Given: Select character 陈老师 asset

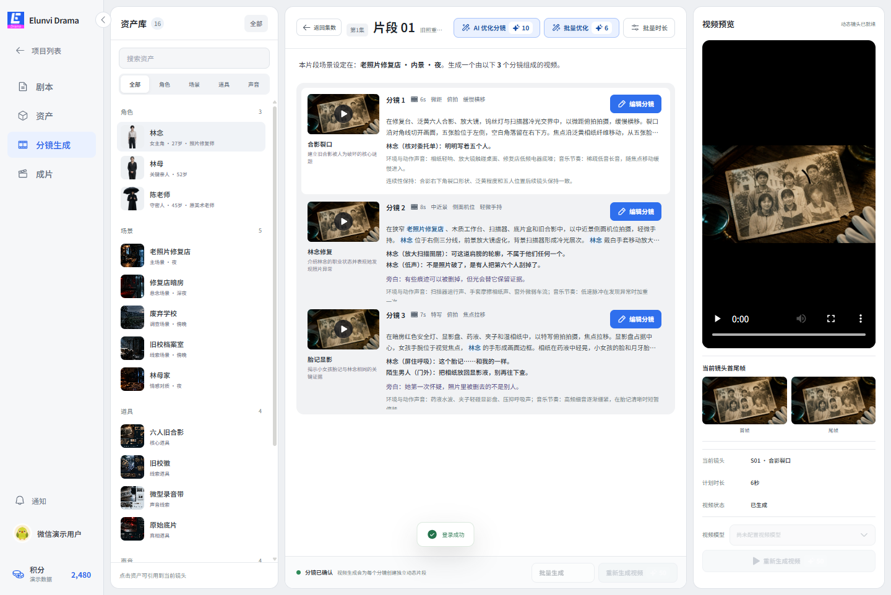Looking at the screenshot, I should (191, 199).
